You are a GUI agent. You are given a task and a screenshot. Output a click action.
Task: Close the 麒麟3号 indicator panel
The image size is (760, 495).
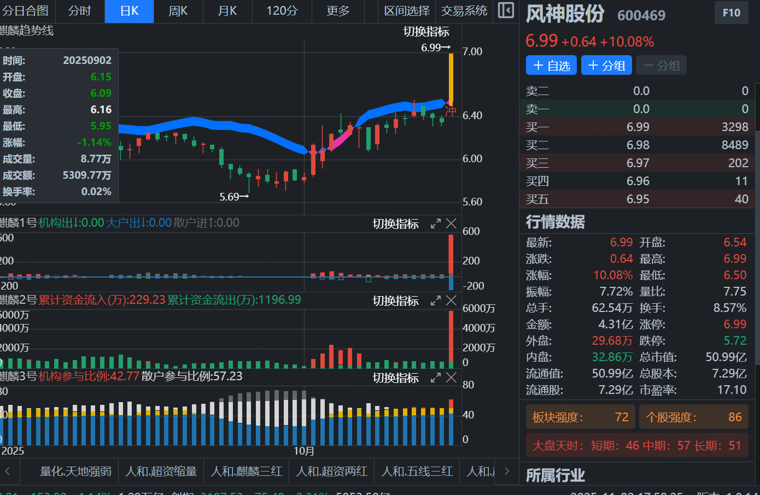(451, 378)
